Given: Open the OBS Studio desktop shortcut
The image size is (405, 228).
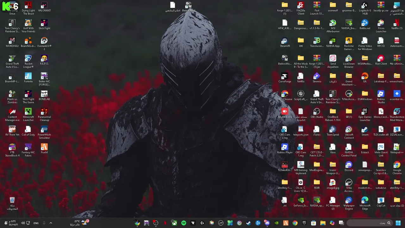Looking at the screenshot, I should coord(317,114).
